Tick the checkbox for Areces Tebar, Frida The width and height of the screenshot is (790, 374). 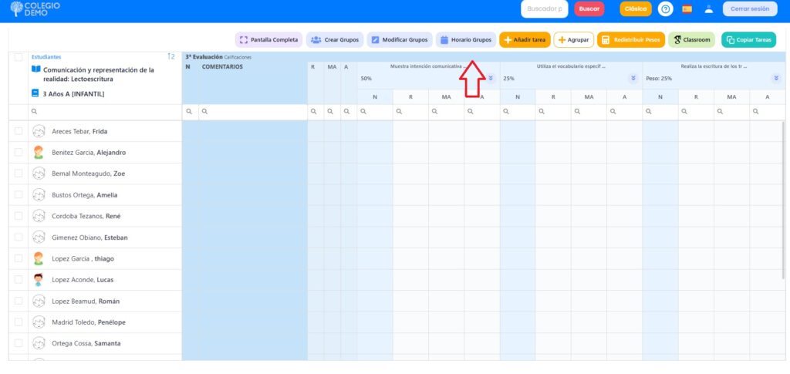(x=19, y=131)
